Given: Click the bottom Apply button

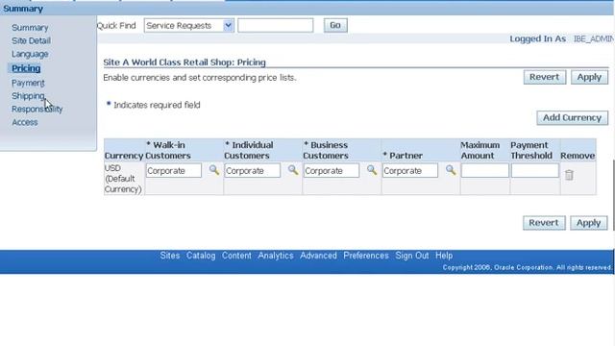Looking at the screenshot, I should point(588,223).
